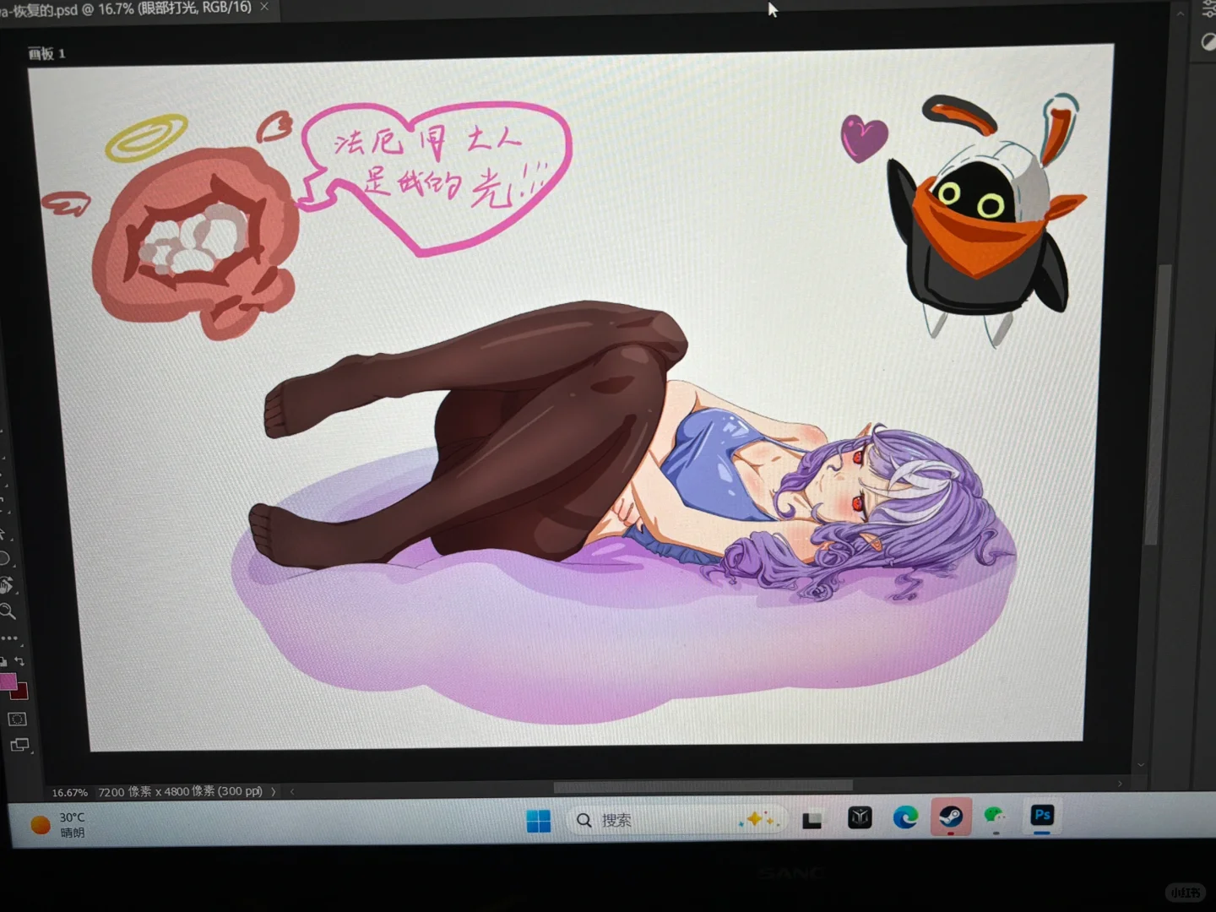This screenshot has width=1216, height=912.
Task: Click the taskbar 搜索 search box
Action: [x=678, y=820]
